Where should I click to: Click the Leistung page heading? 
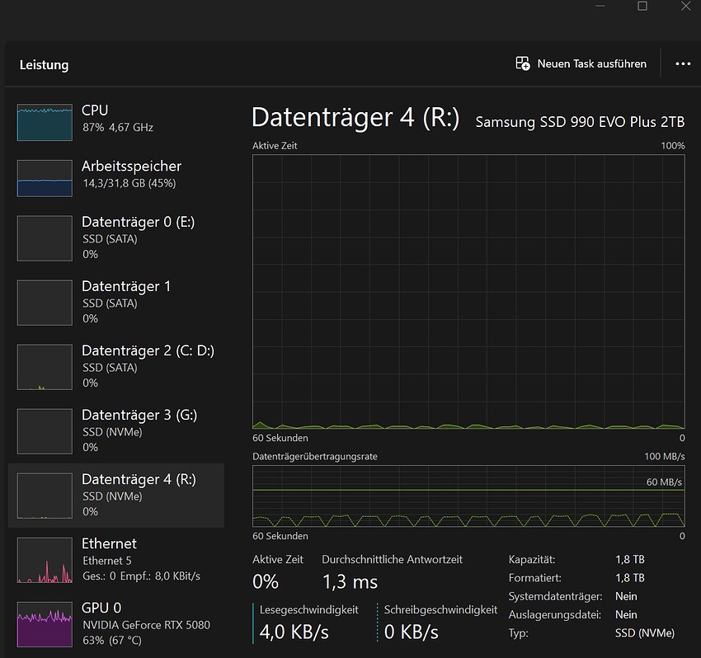(x=44, y=64)
